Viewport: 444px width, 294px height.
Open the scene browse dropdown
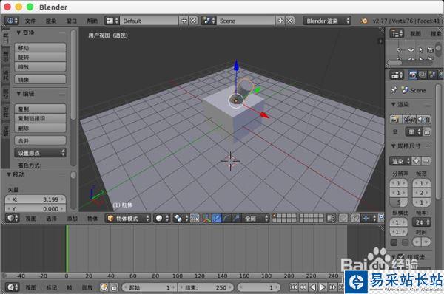[x=209, y=21]
